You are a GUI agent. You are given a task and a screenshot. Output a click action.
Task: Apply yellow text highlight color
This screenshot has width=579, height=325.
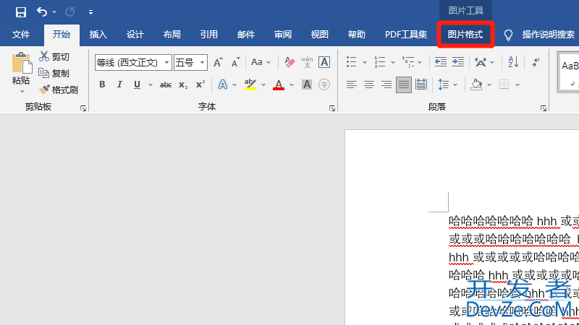pos(250,84)
